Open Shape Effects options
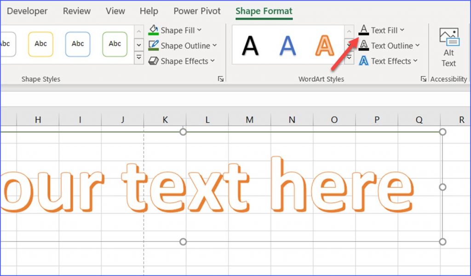The height and width of the screenshot is (276, 471). [x=182, y=61]
